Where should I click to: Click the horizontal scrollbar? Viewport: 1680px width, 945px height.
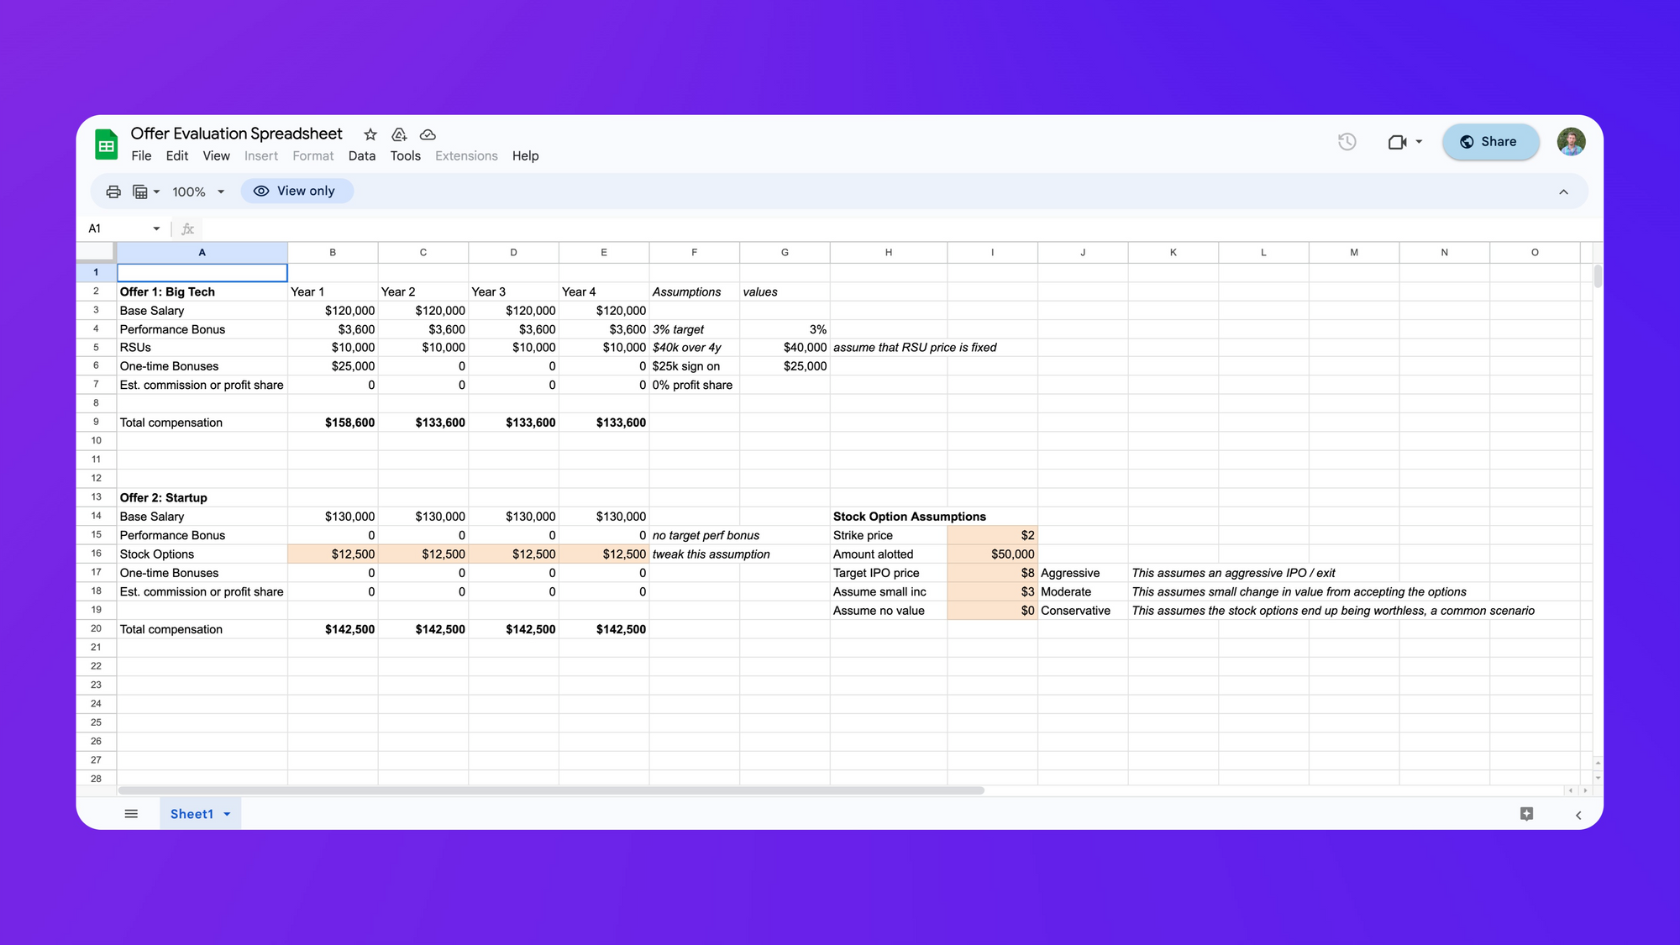pyautogui.click(x=551, y=790)
